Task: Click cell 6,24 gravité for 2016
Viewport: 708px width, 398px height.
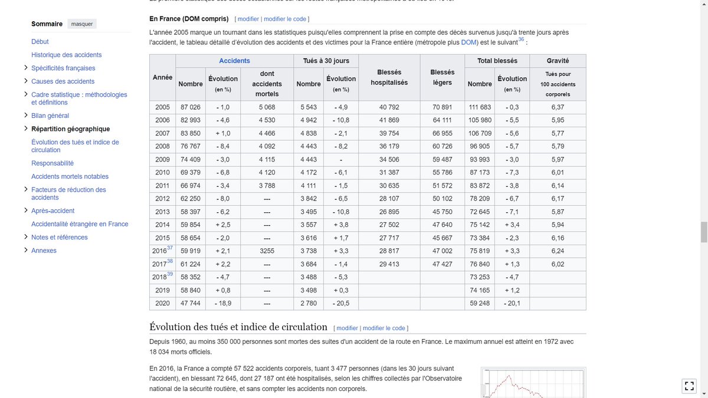Action: (558, 251)
